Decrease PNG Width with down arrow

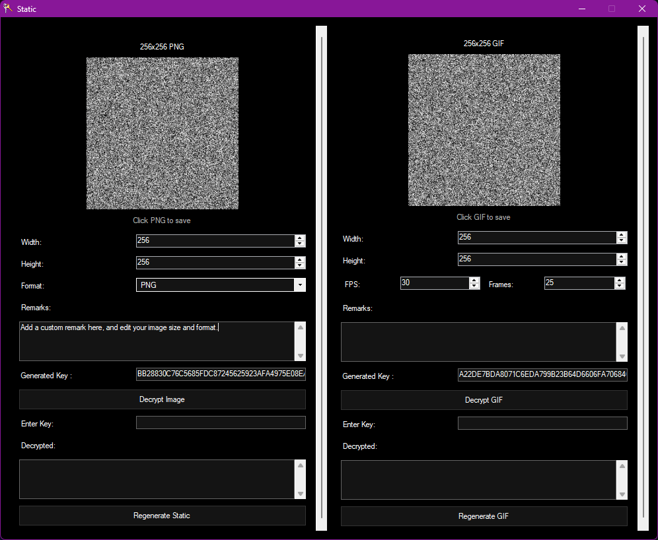click(x=300, y=244)
